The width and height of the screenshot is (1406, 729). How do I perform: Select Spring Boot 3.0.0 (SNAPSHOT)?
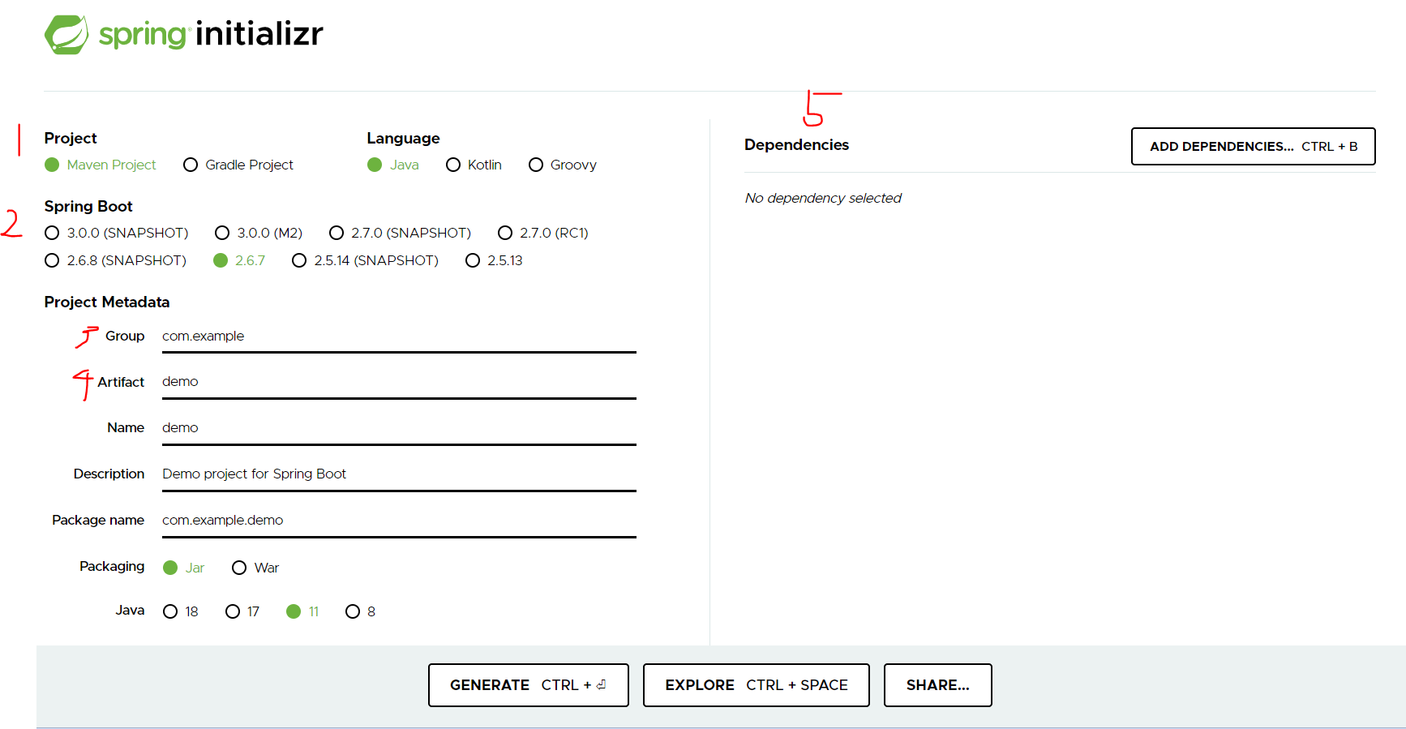pyautogui.click(x=52, y=233)
